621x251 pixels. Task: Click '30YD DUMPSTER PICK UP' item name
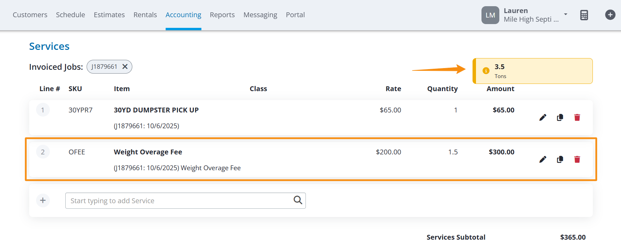156,110
